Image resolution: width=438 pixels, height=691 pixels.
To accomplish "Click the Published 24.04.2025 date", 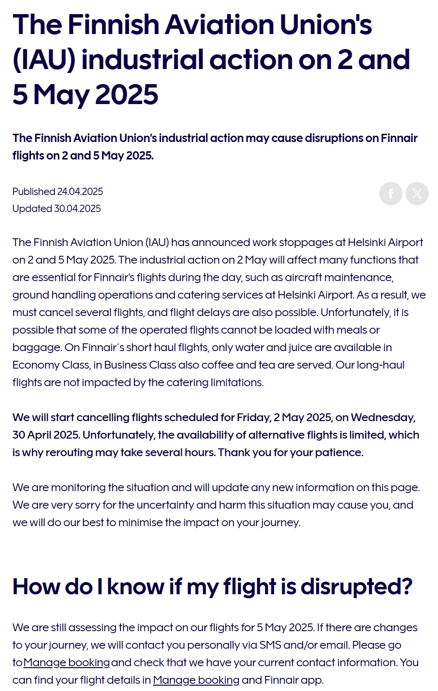I will click(58, 192).
